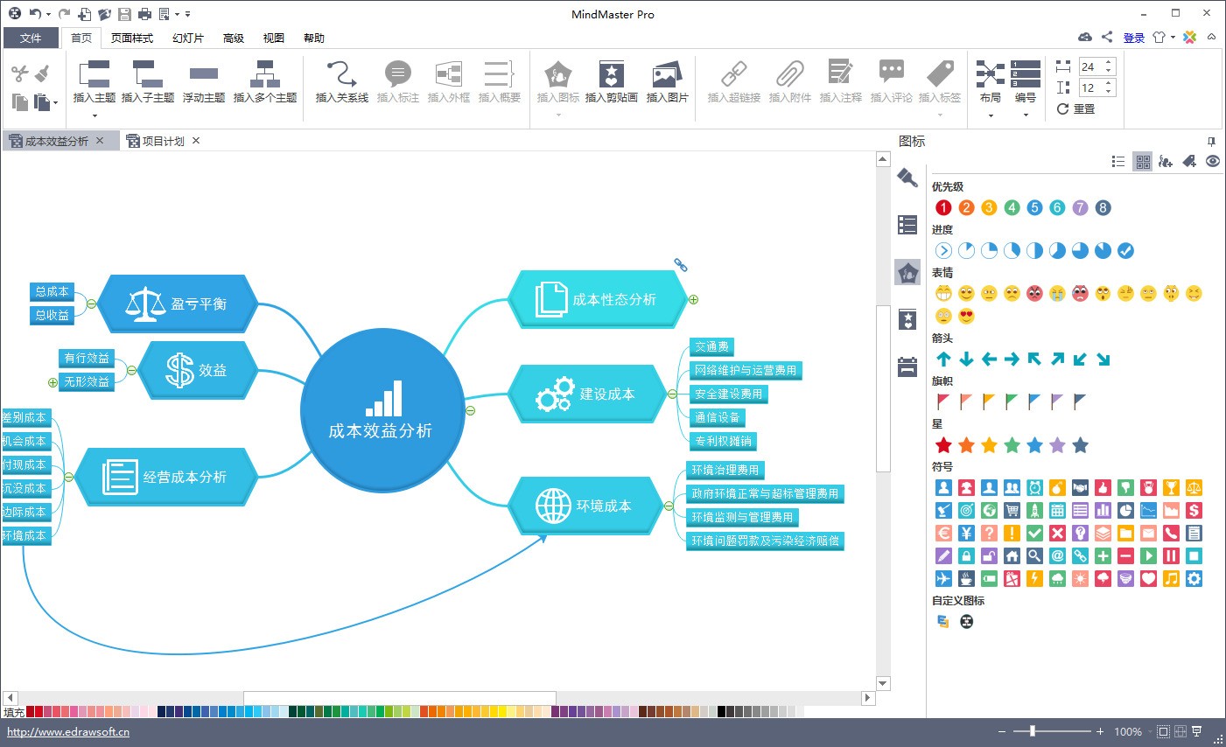The height and width of the screenshot is (747, 1226).
Task: Add the shopping cart symbol icon
Action: [x=1012, y=510]
